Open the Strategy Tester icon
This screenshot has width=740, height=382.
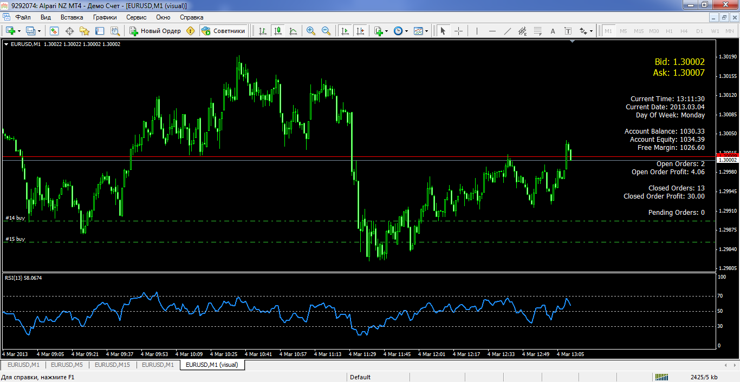[114, 31]
